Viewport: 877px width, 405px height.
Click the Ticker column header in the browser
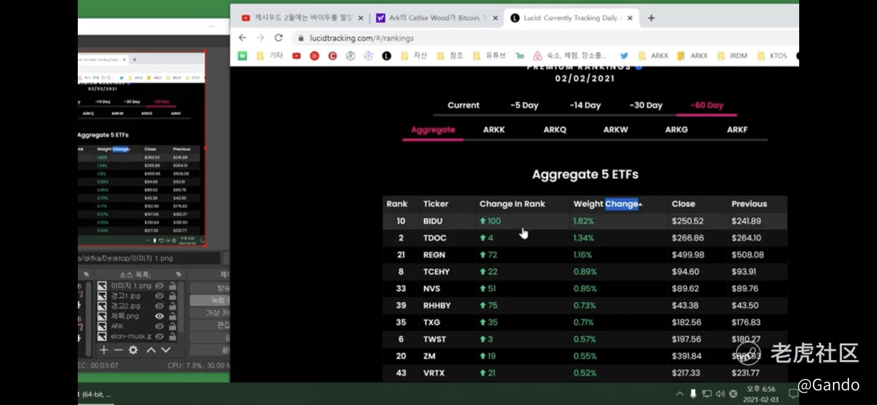click(x=436, y=204)
